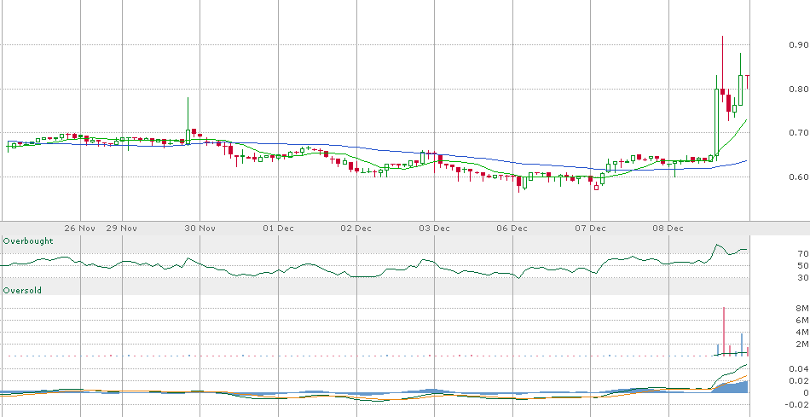The width and height of the screenshot is (810, 417).
Task: Click the RSI 50 axis label
Action: [803, 265]
